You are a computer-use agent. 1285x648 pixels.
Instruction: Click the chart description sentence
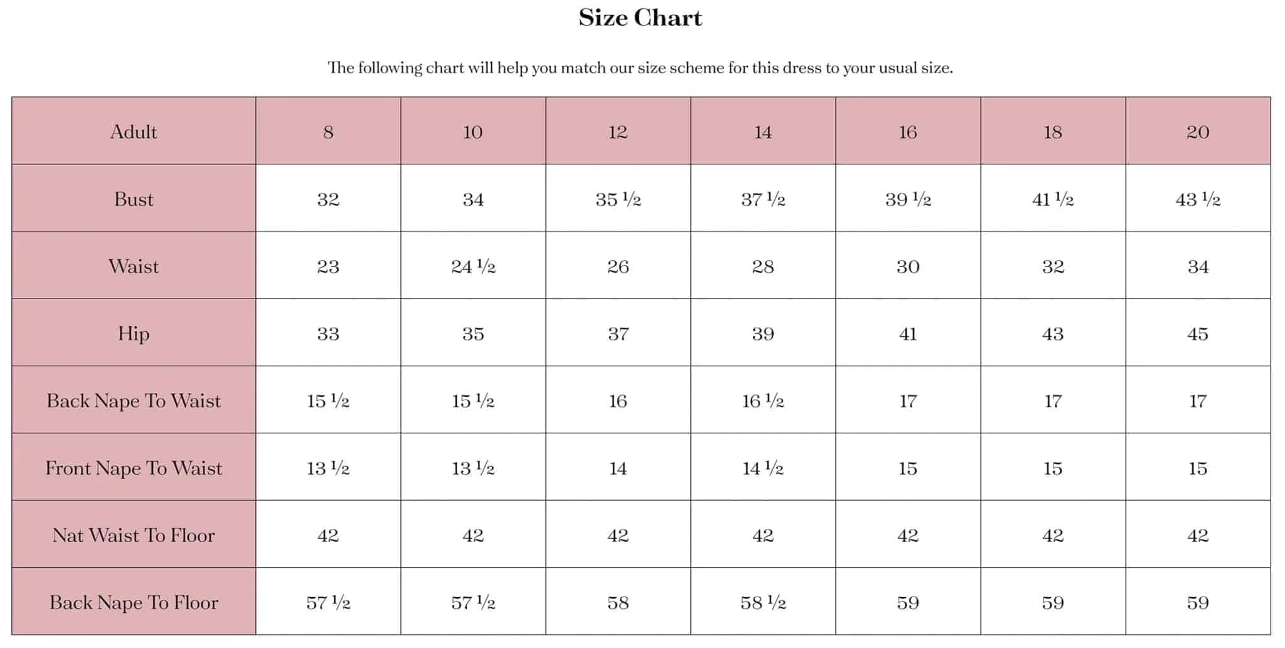pos(640,67)
